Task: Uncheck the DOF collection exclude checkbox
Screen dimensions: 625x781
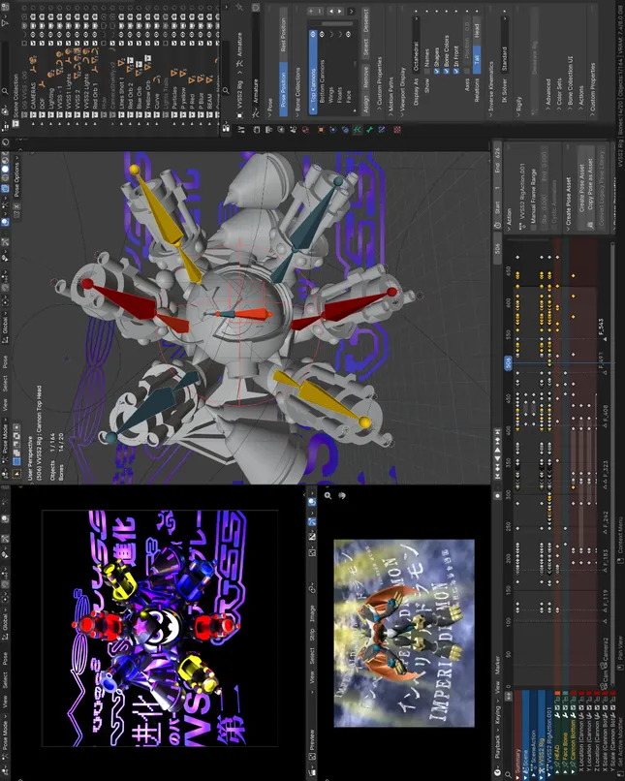Action: tap(42, 44)
